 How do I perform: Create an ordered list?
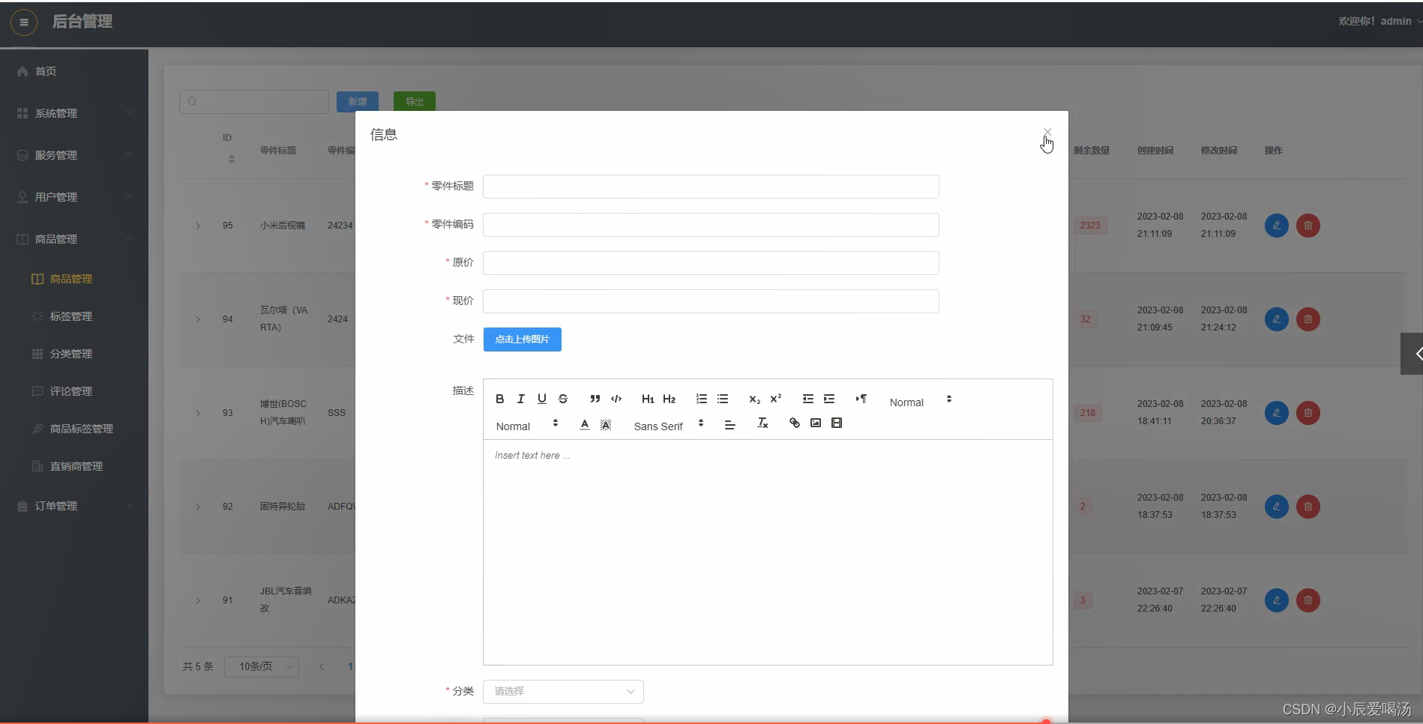coord(702,399)
